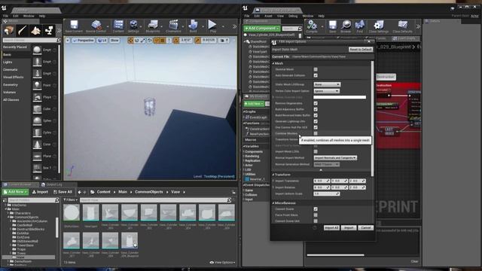Open File menu in level editor
The height and width of the screenshot is (271, 482).
[5, 16]
